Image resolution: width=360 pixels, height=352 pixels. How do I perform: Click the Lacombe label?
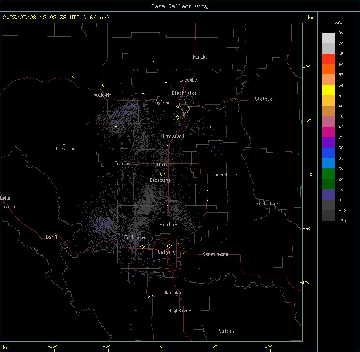(x=188, y=80)
